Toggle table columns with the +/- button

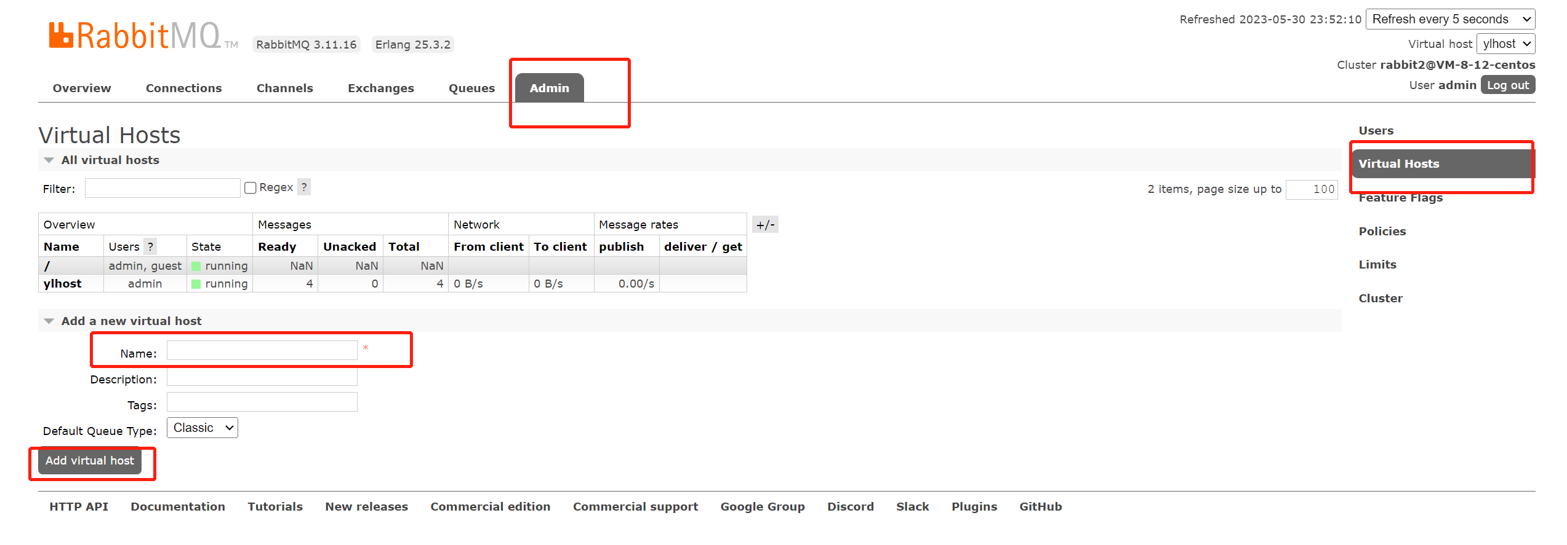click(765, 225)
